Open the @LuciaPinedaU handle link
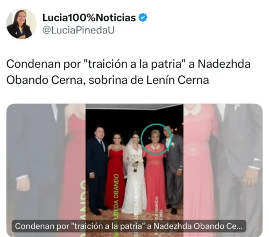This screenshot has width=269, height=237. pos(79,30)
